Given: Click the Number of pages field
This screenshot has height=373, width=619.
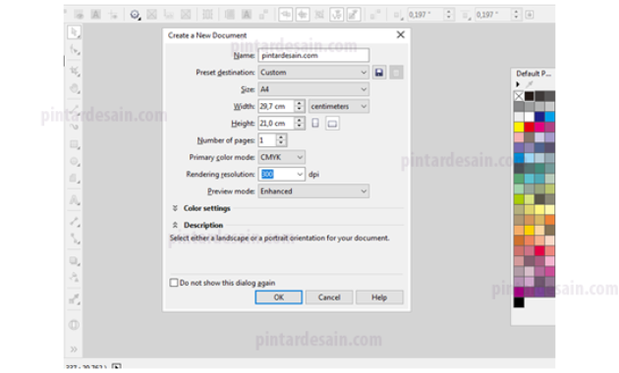Looking at the screenshot, I should 267,140.
